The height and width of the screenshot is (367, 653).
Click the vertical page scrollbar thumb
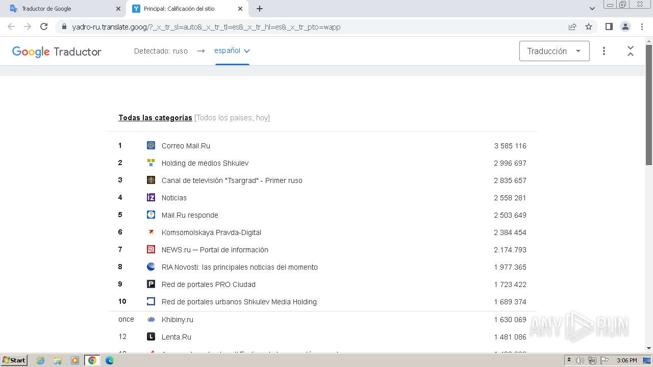pos(649,104)
